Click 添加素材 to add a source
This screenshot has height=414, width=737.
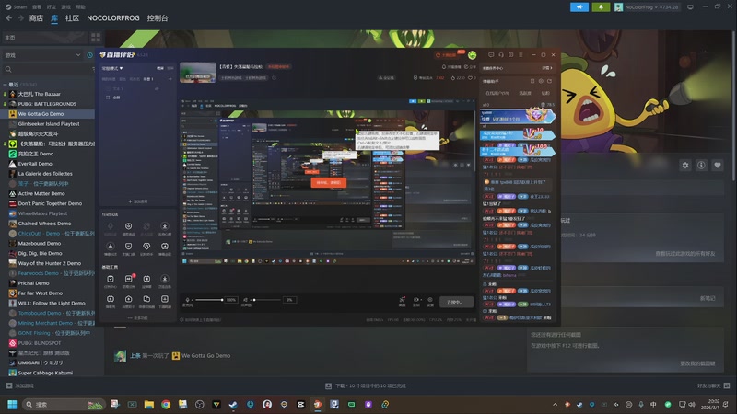click(137, 201)
